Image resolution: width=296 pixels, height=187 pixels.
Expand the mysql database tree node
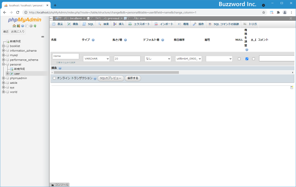3,55
